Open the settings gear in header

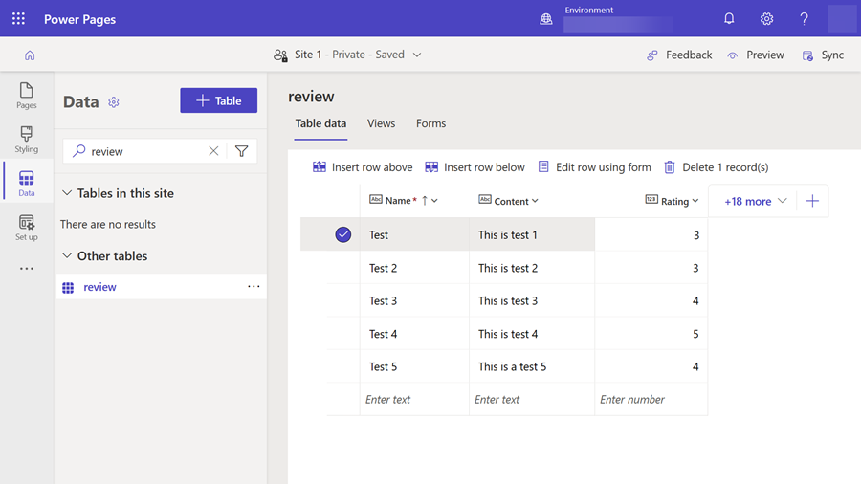point(766,19)
